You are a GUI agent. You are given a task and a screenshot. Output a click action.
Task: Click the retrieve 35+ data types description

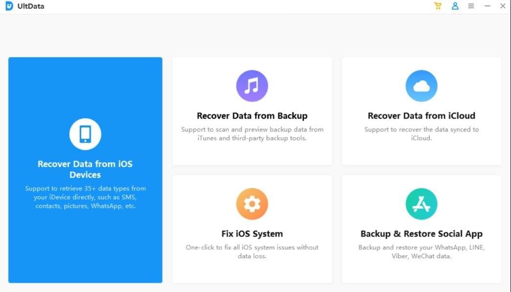tap(86, 197)
